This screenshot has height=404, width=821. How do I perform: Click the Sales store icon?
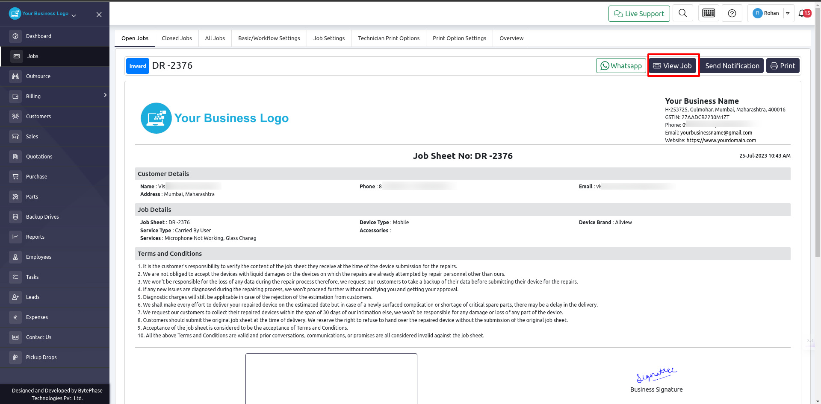[x=15, y=137]
